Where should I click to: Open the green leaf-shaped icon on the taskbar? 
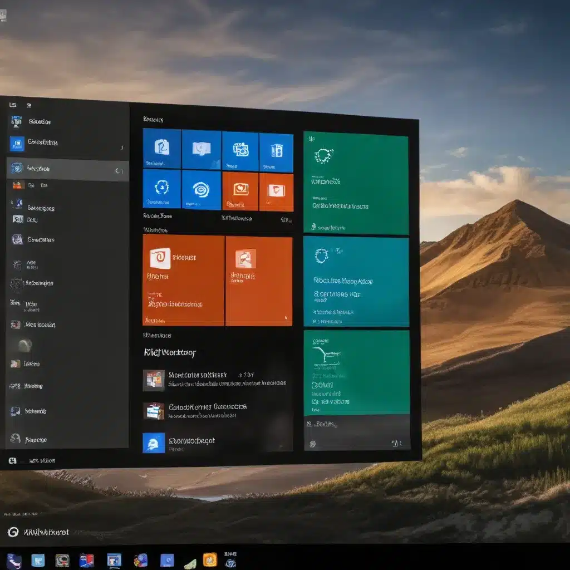click(190, 563)
